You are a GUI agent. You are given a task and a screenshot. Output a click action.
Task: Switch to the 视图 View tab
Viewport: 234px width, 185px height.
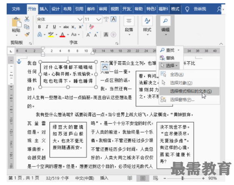115,9
